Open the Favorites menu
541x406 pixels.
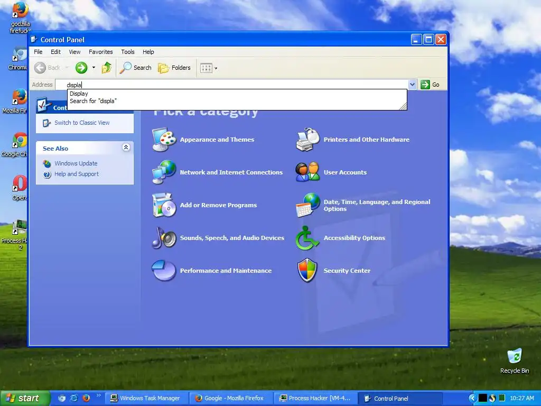[101, 52]
